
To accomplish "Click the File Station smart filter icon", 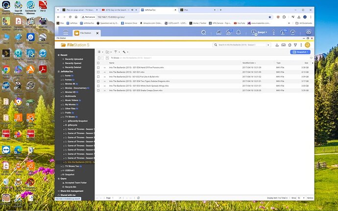I will click(x=295, y=45).
